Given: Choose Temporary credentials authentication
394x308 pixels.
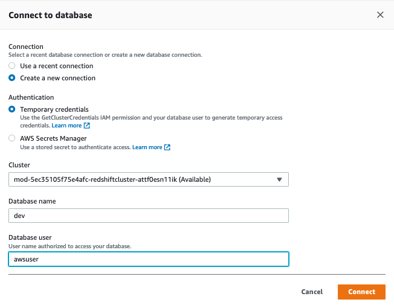Looking at the screenshot, I should click(x=12, y=109).
